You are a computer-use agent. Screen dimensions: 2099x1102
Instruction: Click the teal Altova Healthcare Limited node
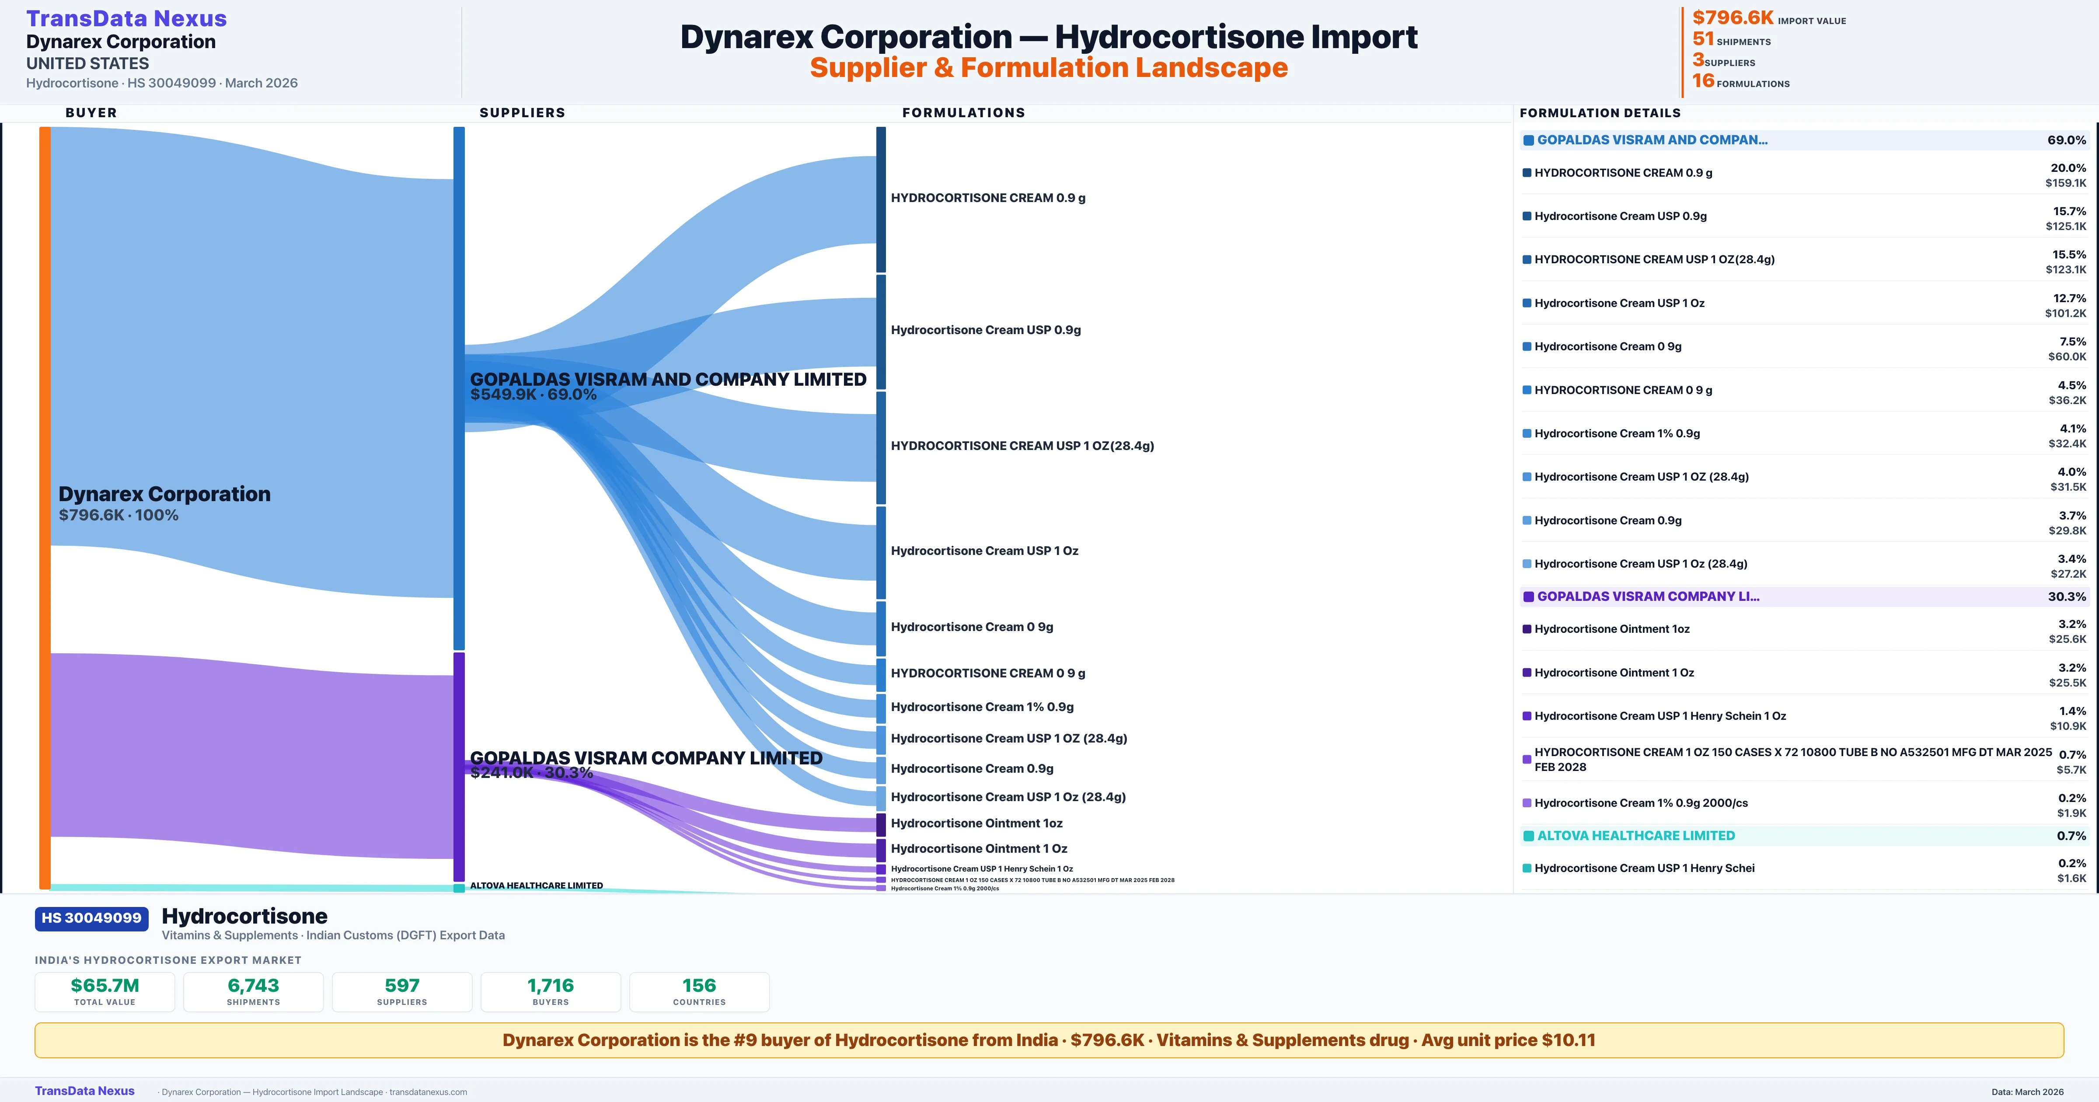coord(459,888)
